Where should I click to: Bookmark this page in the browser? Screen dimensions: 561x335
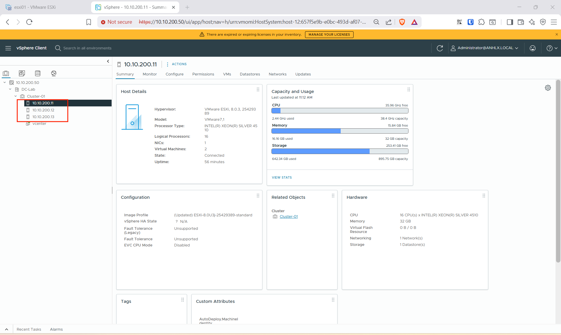[x=89, y=22]
